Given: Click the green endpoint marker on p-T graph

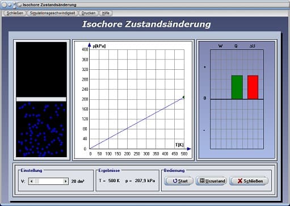Looking at the screenshot, I should (x=183, y=98).
